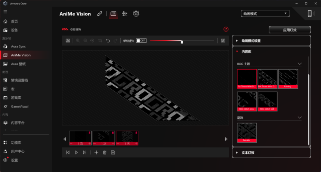Delete the selected clip with trash icon

(x=105, y=152)
